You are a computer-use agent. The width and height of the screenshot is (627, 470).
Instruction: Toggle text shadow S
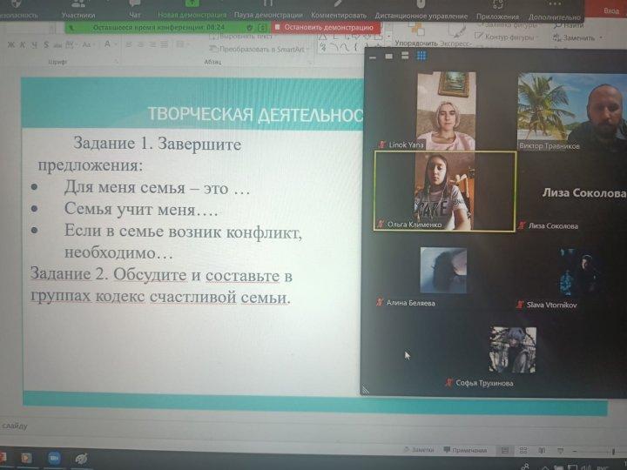pos(46,44)
